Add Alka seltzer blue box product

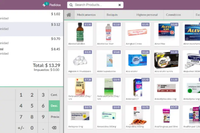pos(138,62)
